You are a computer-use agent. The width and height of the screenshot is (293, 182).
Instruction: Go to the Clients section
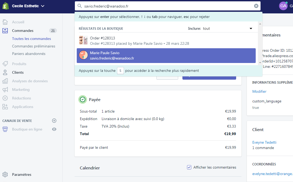[x=18, y=72]
